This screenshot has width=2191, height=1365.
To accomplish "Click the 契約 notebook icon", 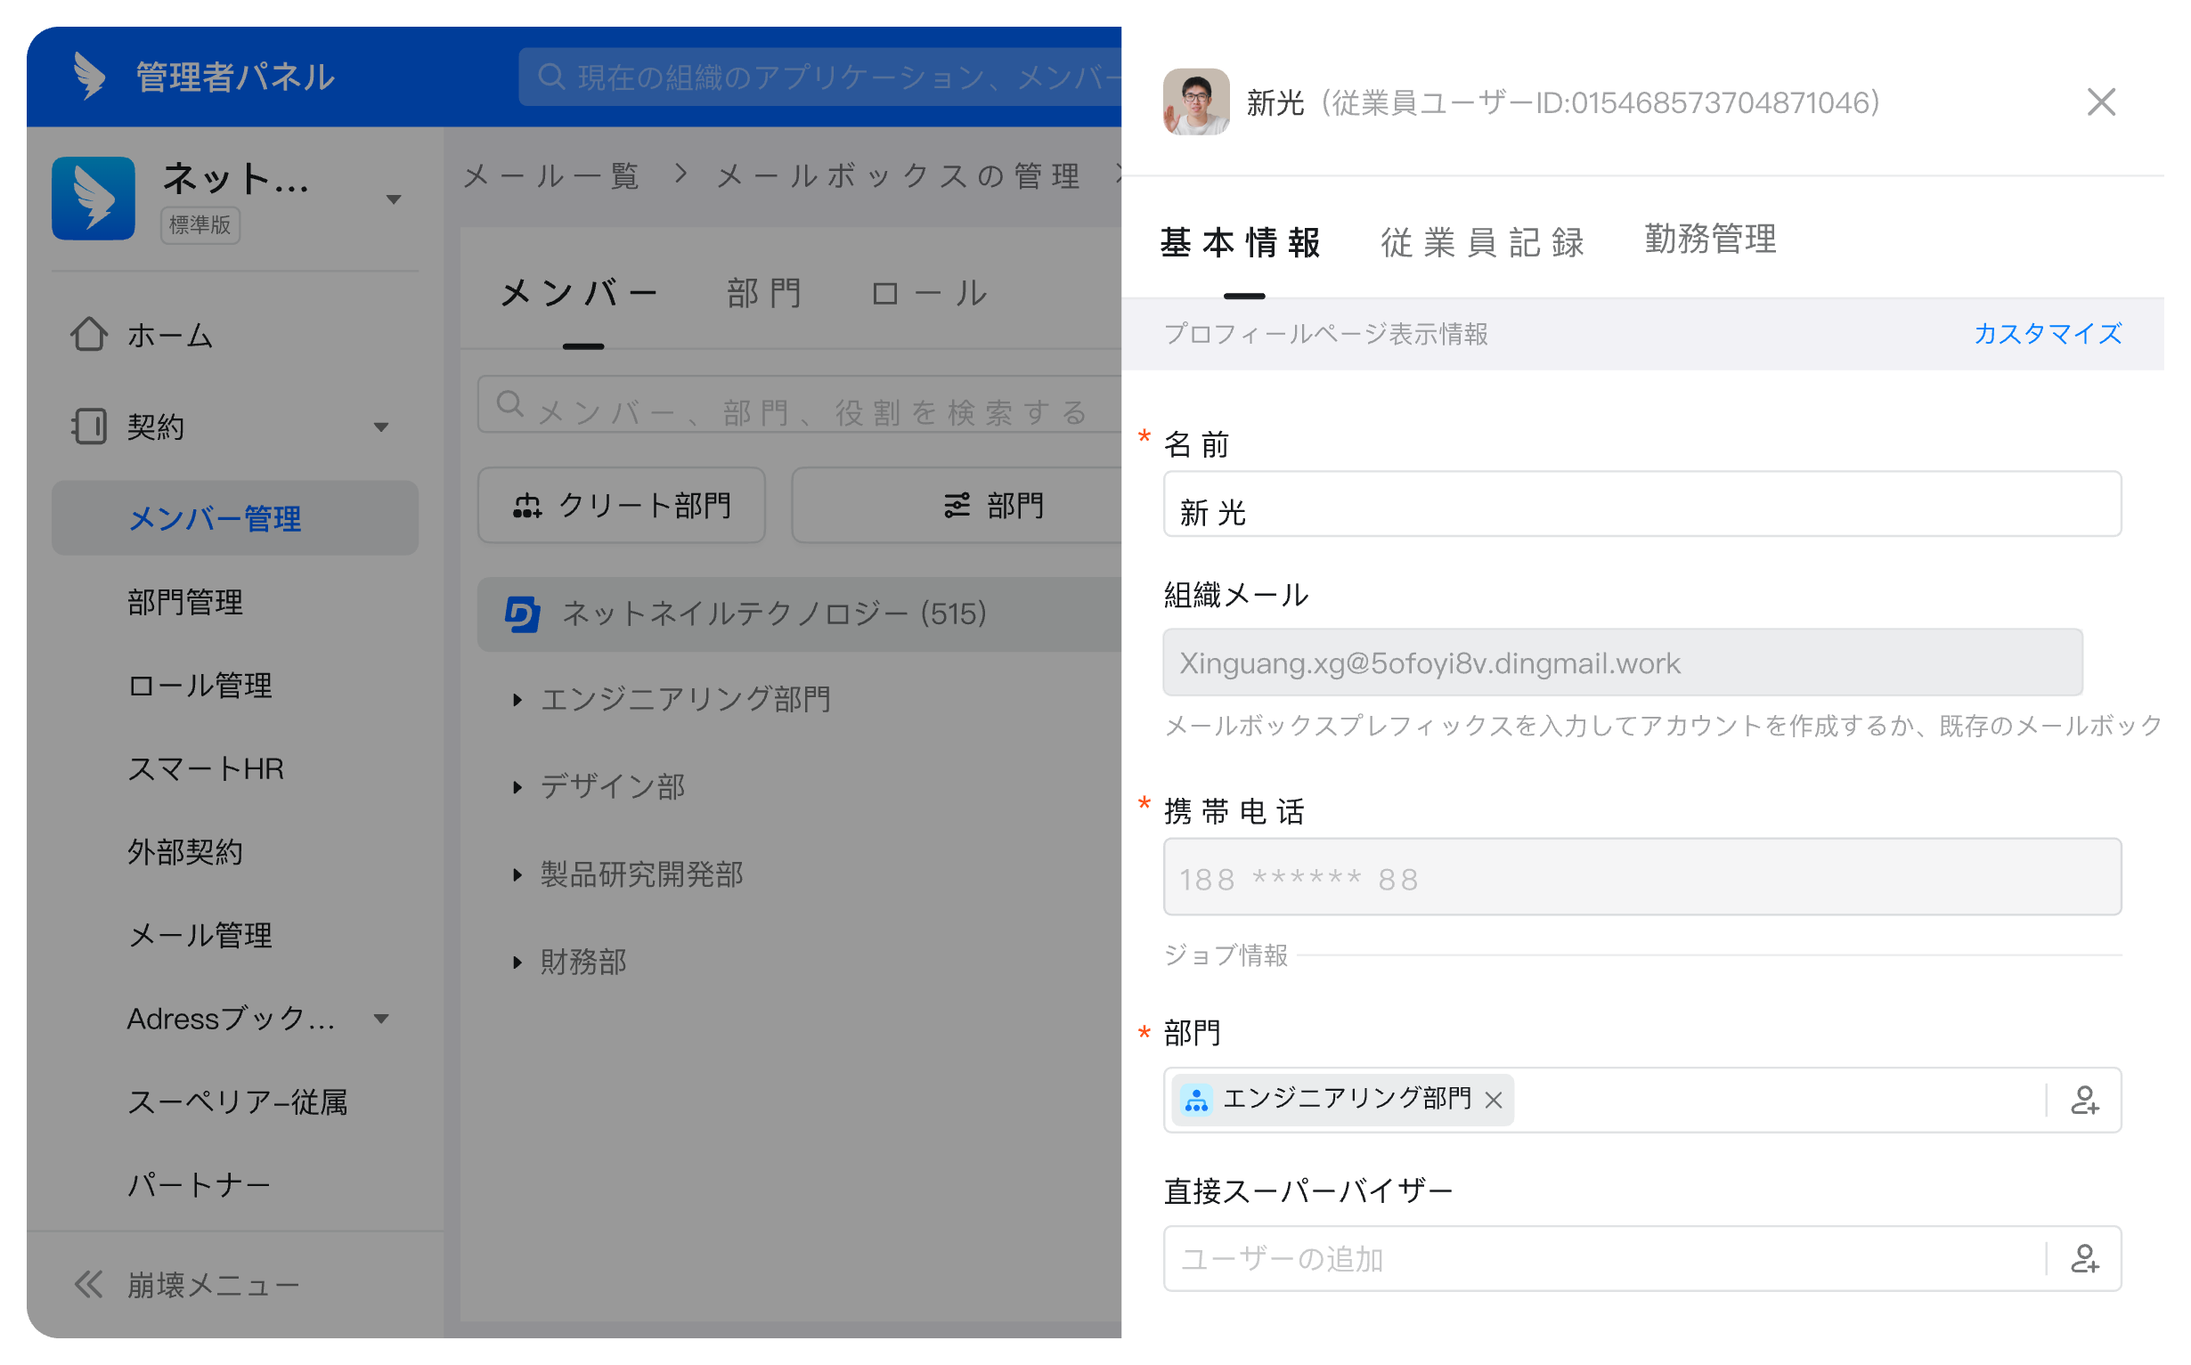I will [x=89, y=427].
